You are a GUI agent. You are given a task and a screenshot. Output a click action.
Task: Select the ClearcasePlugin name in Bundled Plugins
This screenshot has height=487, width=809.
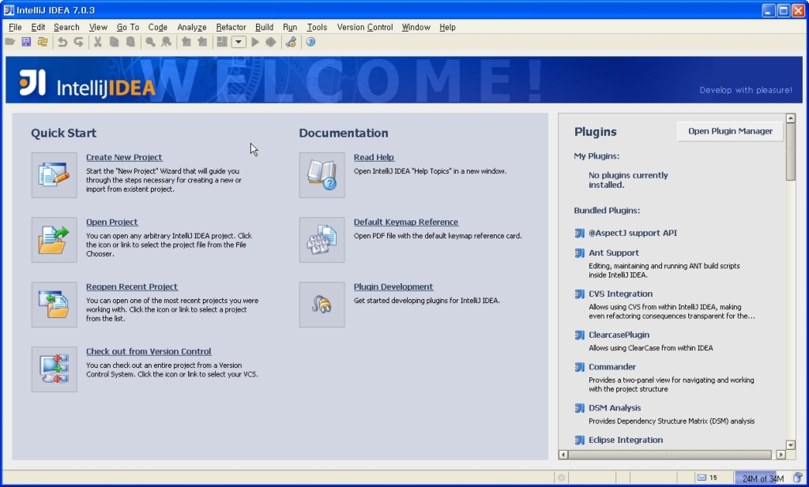coord(619,335)
